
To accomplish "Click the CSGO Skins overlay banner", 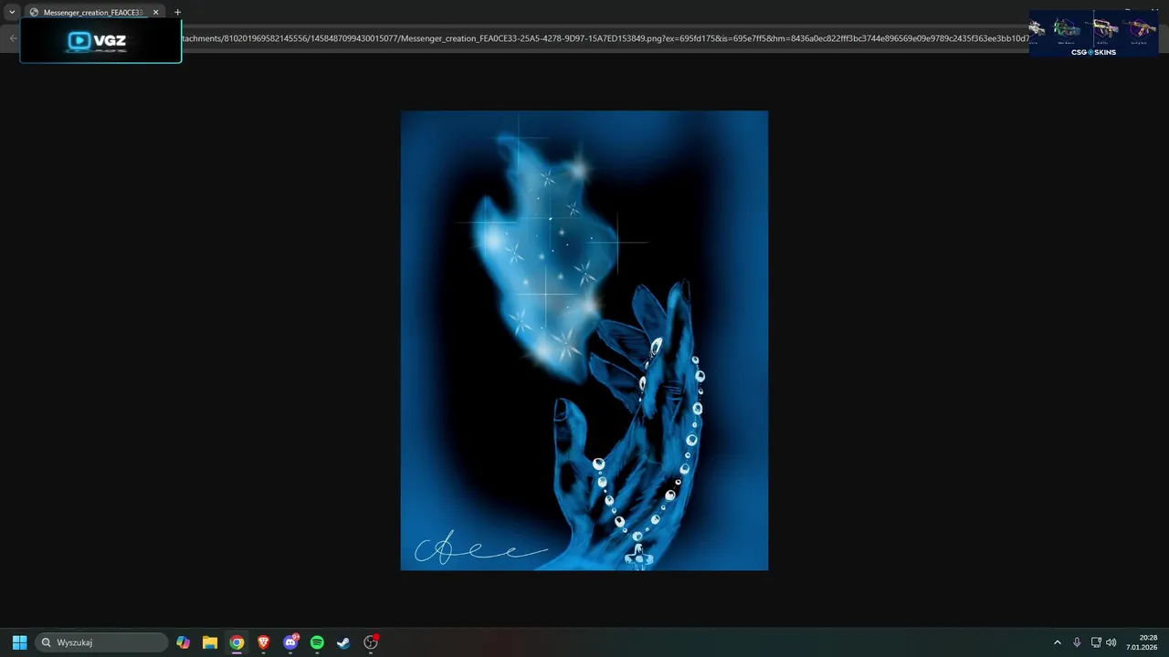I will tap(1093, 34).
